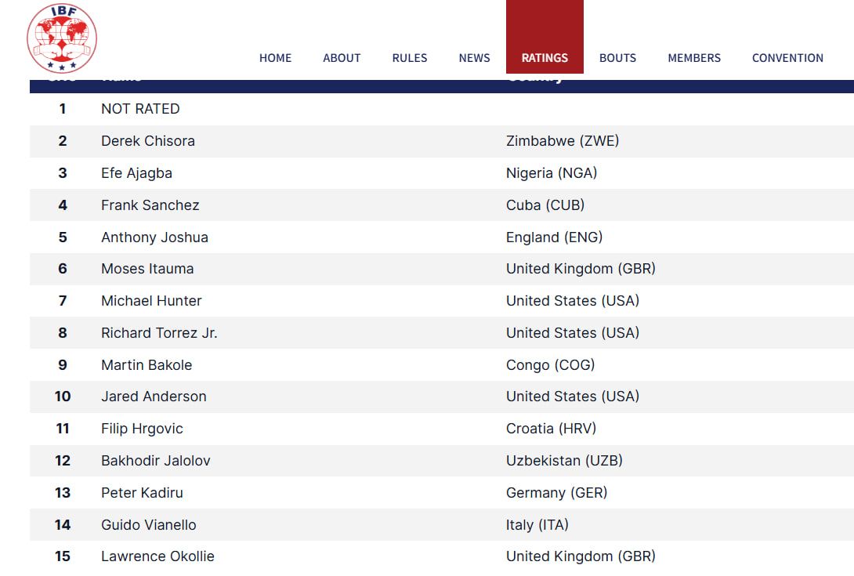Open the CONVENTION menu item

(x=787, y=58)
